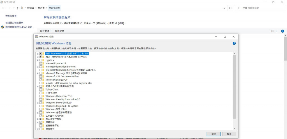Select the TFTP Client feature label
287x139 pixels.
tap(52, 93)
